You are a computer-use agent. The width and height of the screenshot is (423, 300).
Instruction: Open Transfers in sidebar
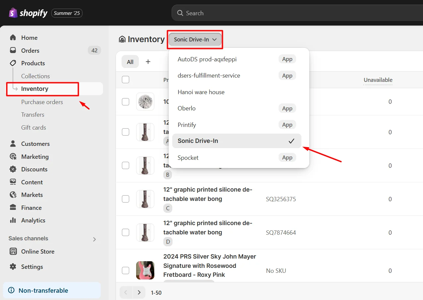pyautogui.click(x=33, y=115)
